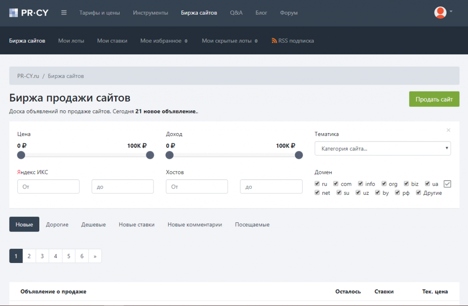This screenshot has height=306, width=468.
Task: Go to pagination page 4
Action: point(55,256)
